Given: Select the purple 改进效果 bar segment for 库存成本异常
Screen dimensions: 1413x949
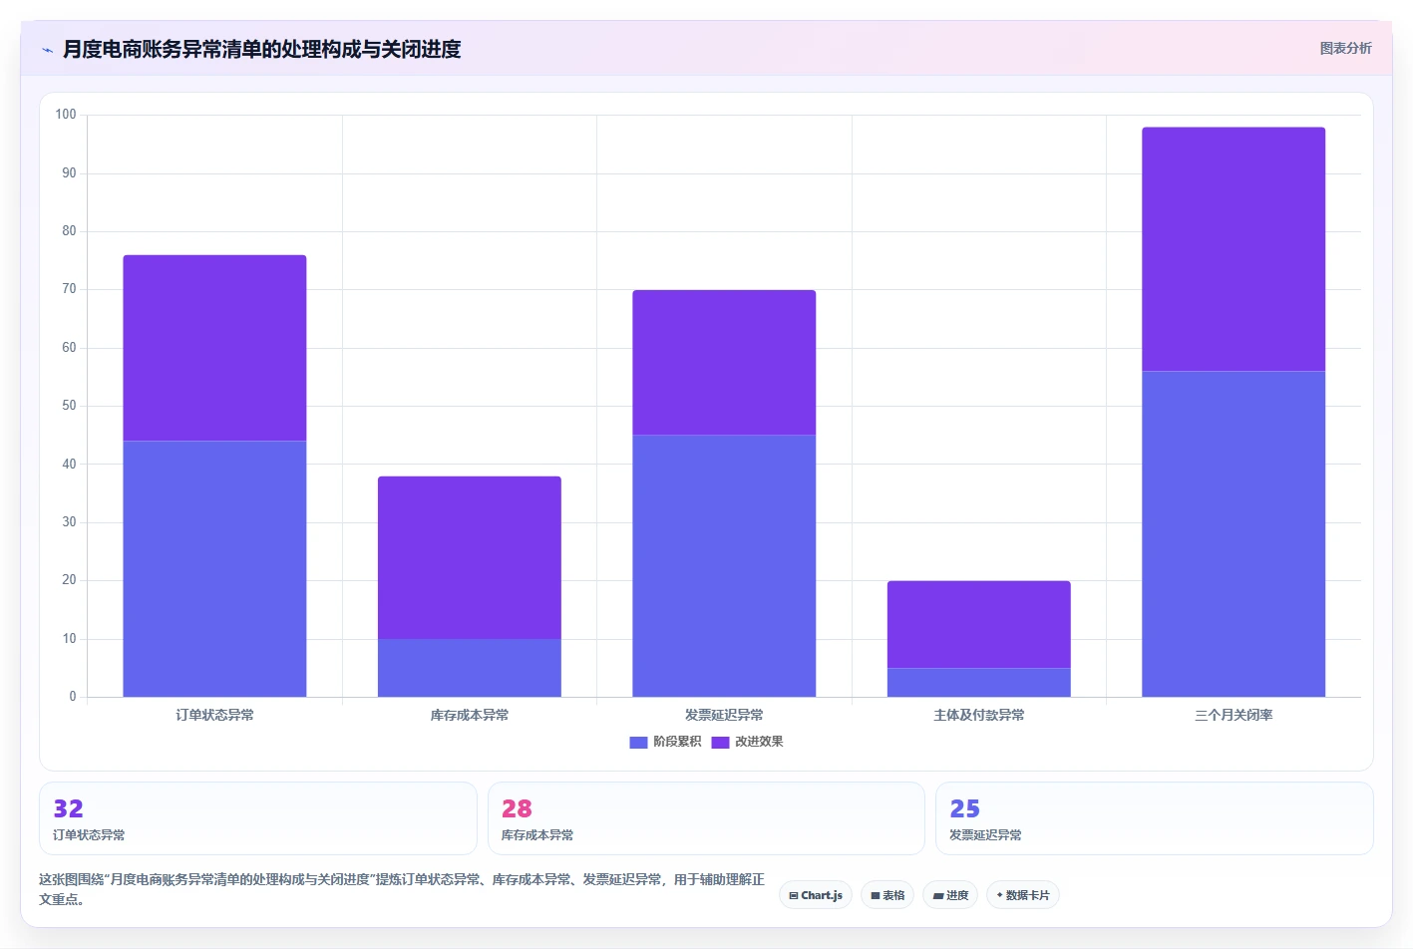Looking at the screenshot, I should (470, 558).
